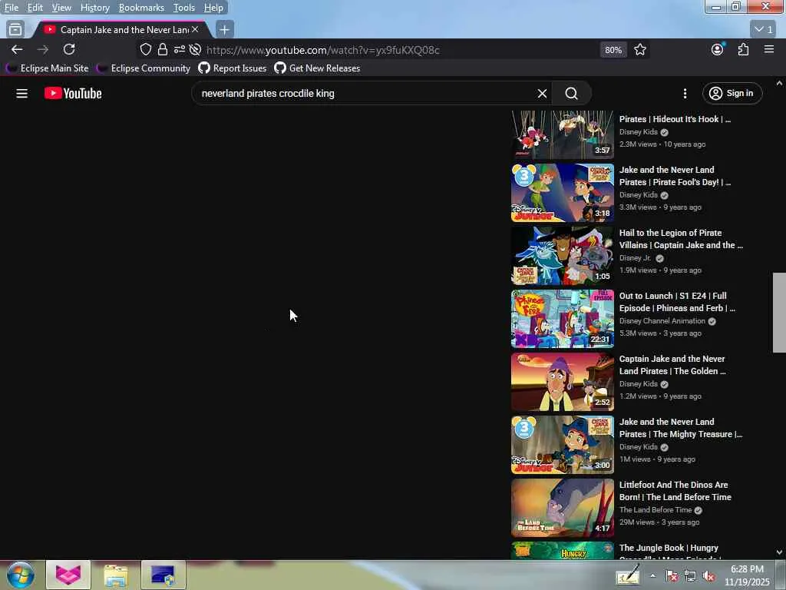The image size is (786, 590).
Task: Open Littlefoot And The Dinos Are Born video
Action: (675, 491)
